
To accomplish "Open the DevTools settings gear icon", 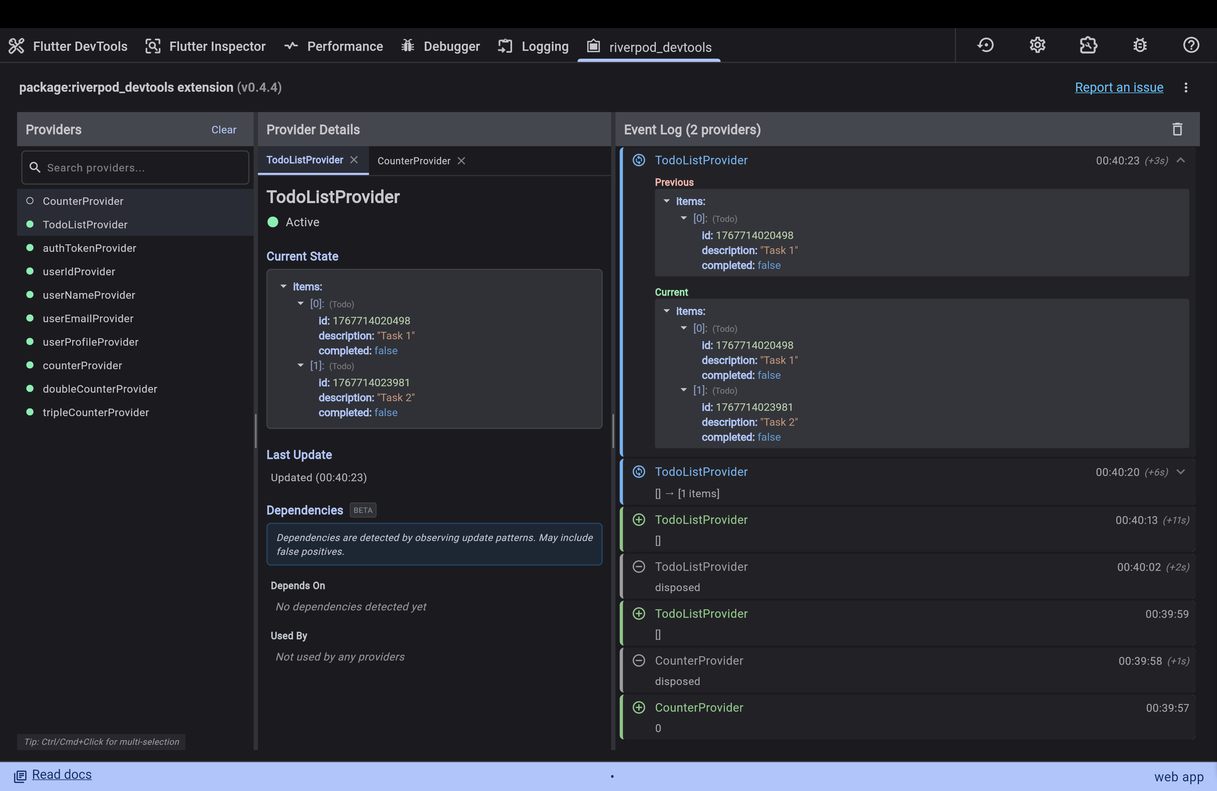I will point(1038,45).
